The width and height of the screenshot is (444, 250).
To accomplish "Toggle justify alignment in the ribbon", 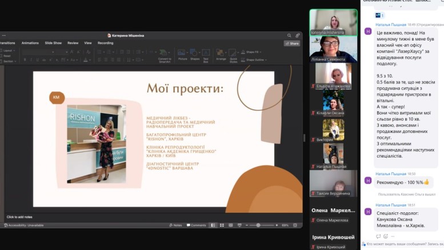I will pos(119,60).
